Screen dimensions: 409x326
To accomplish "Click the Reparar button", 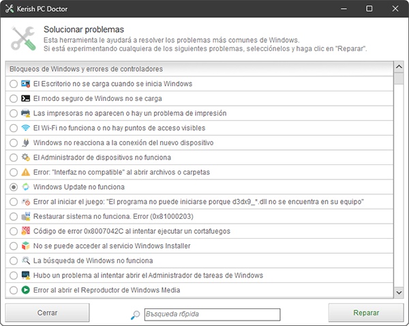I will [x=366, y=312].
